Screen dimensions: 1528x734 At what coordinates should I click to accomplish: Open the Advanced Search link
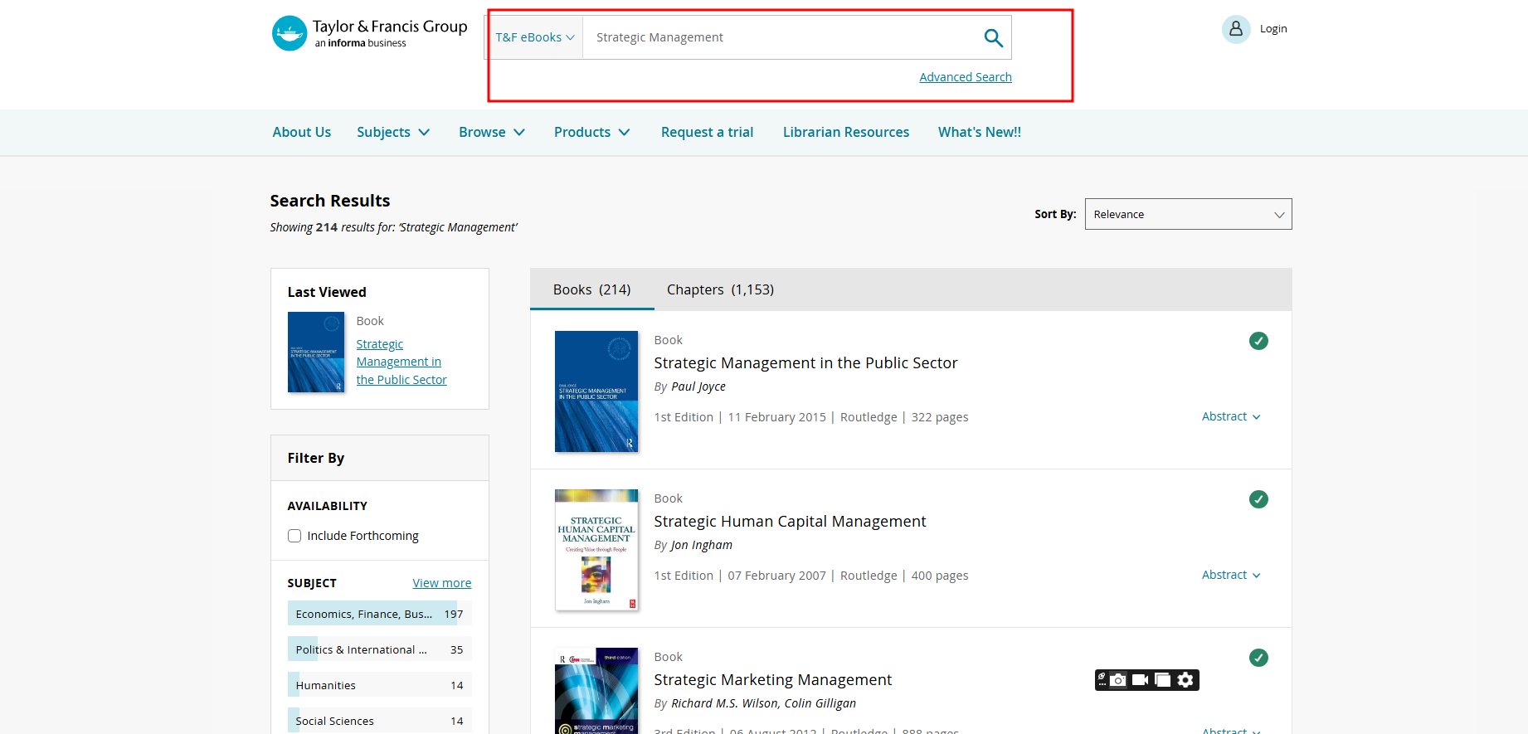(965, 77)
